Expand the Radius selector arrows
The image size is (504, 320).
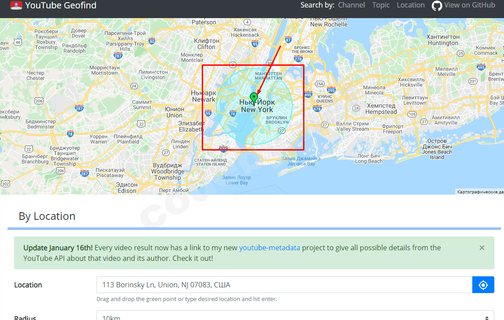[487, 317]
